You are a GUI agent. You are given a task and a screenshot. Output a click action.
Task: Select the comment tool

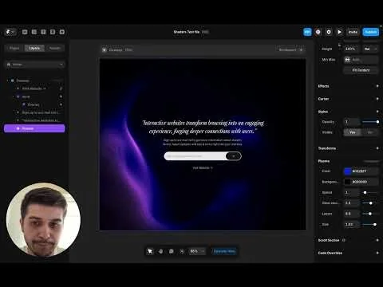point(172,251)
